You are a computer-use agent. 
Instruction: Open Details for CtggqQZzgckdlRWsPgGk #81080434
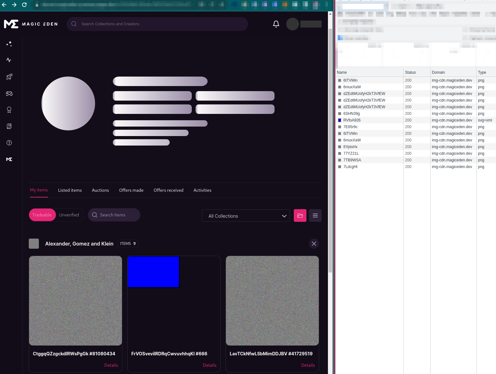coord(111,365)
